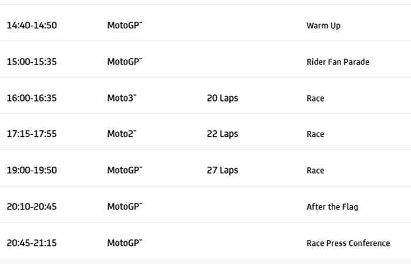Click the 15:00-15:35 time slot
This screenshot has height=264, width=411.
click(32, 62)
